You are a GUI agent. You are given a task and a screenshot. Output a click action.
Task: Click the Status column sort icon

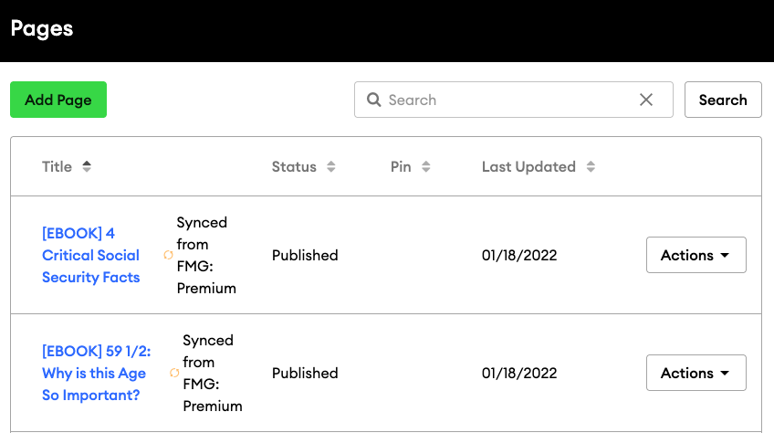click(x=331, y=166)
